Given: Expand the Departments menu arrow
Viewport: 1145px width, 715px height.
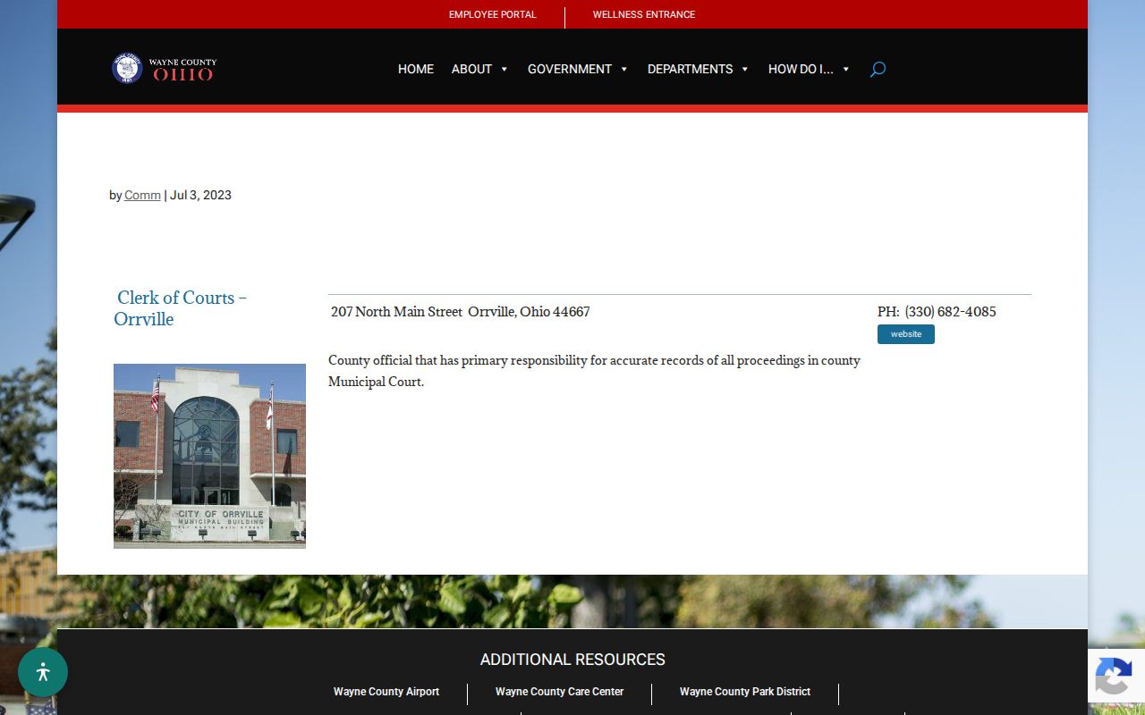Looking at the screenshot, I should pyautogui.click(x=744, y=69).
